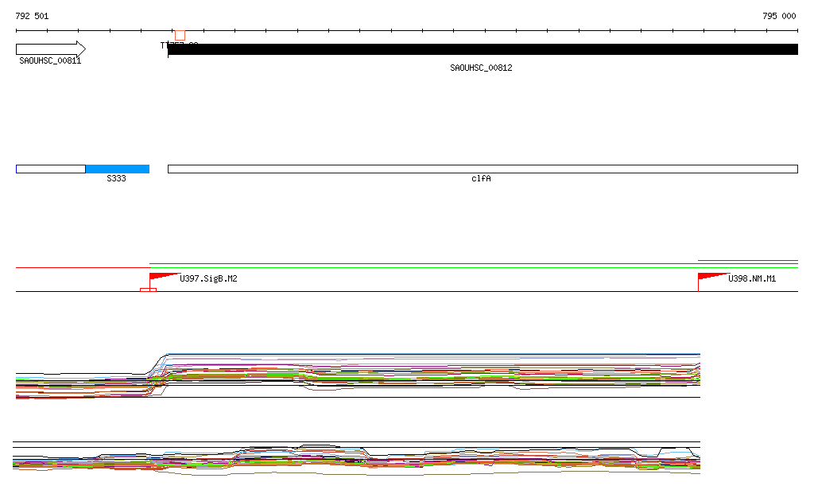Click the small red box on the coordinate ruler
This screenshot has height=486, width=814.
click(180, 35)
